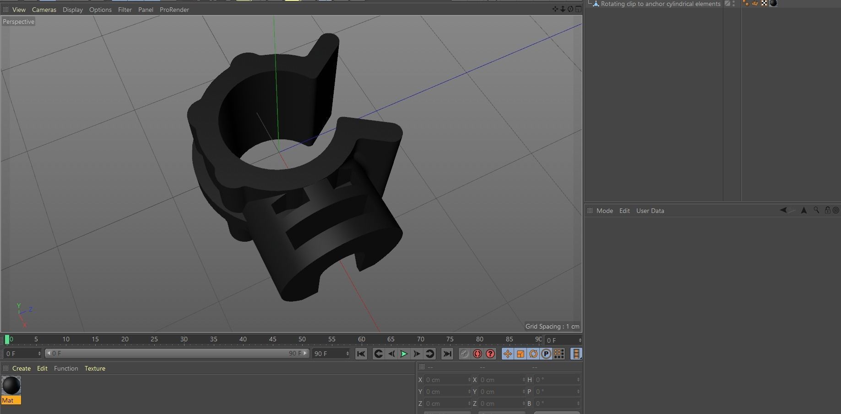The image size is (841, 414).
Task: Open Material Manager Function menu
Action: (x=66, y=368)
